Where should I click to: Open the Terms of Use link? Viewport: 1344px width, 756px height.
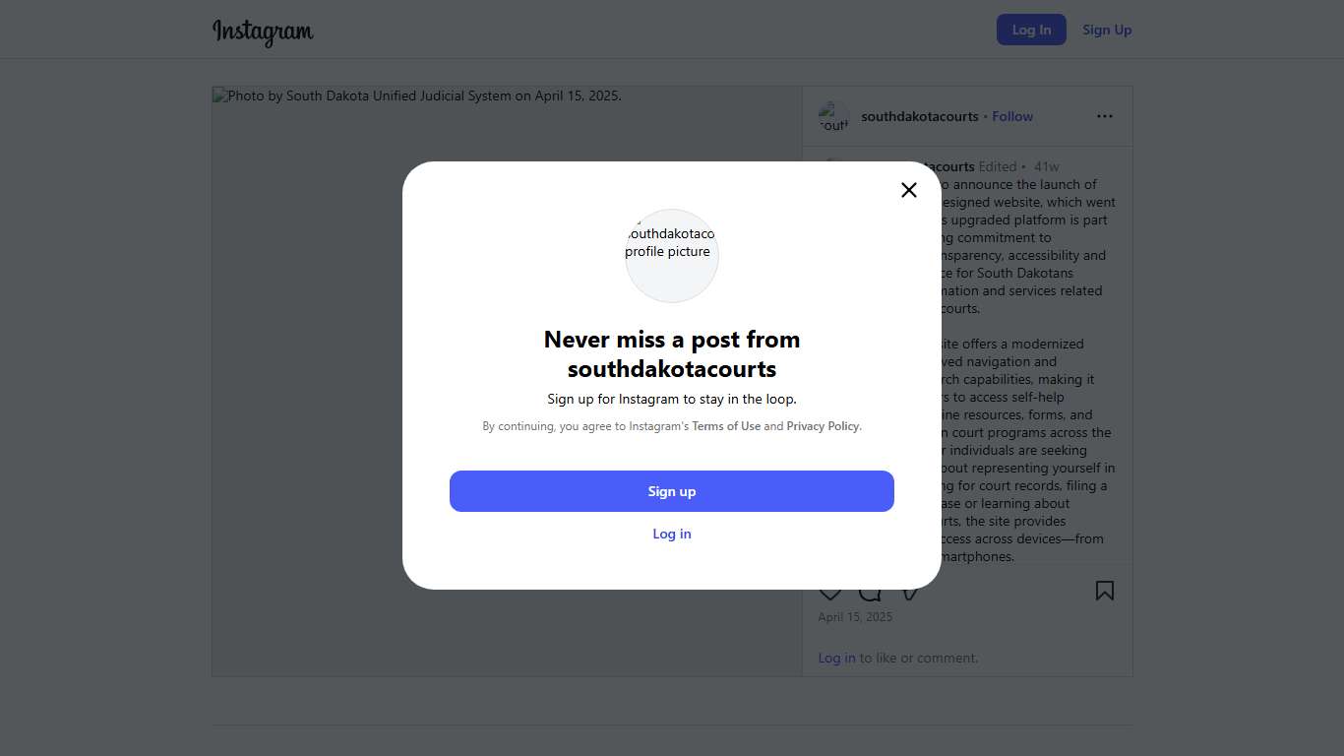[x=726, y=426]
